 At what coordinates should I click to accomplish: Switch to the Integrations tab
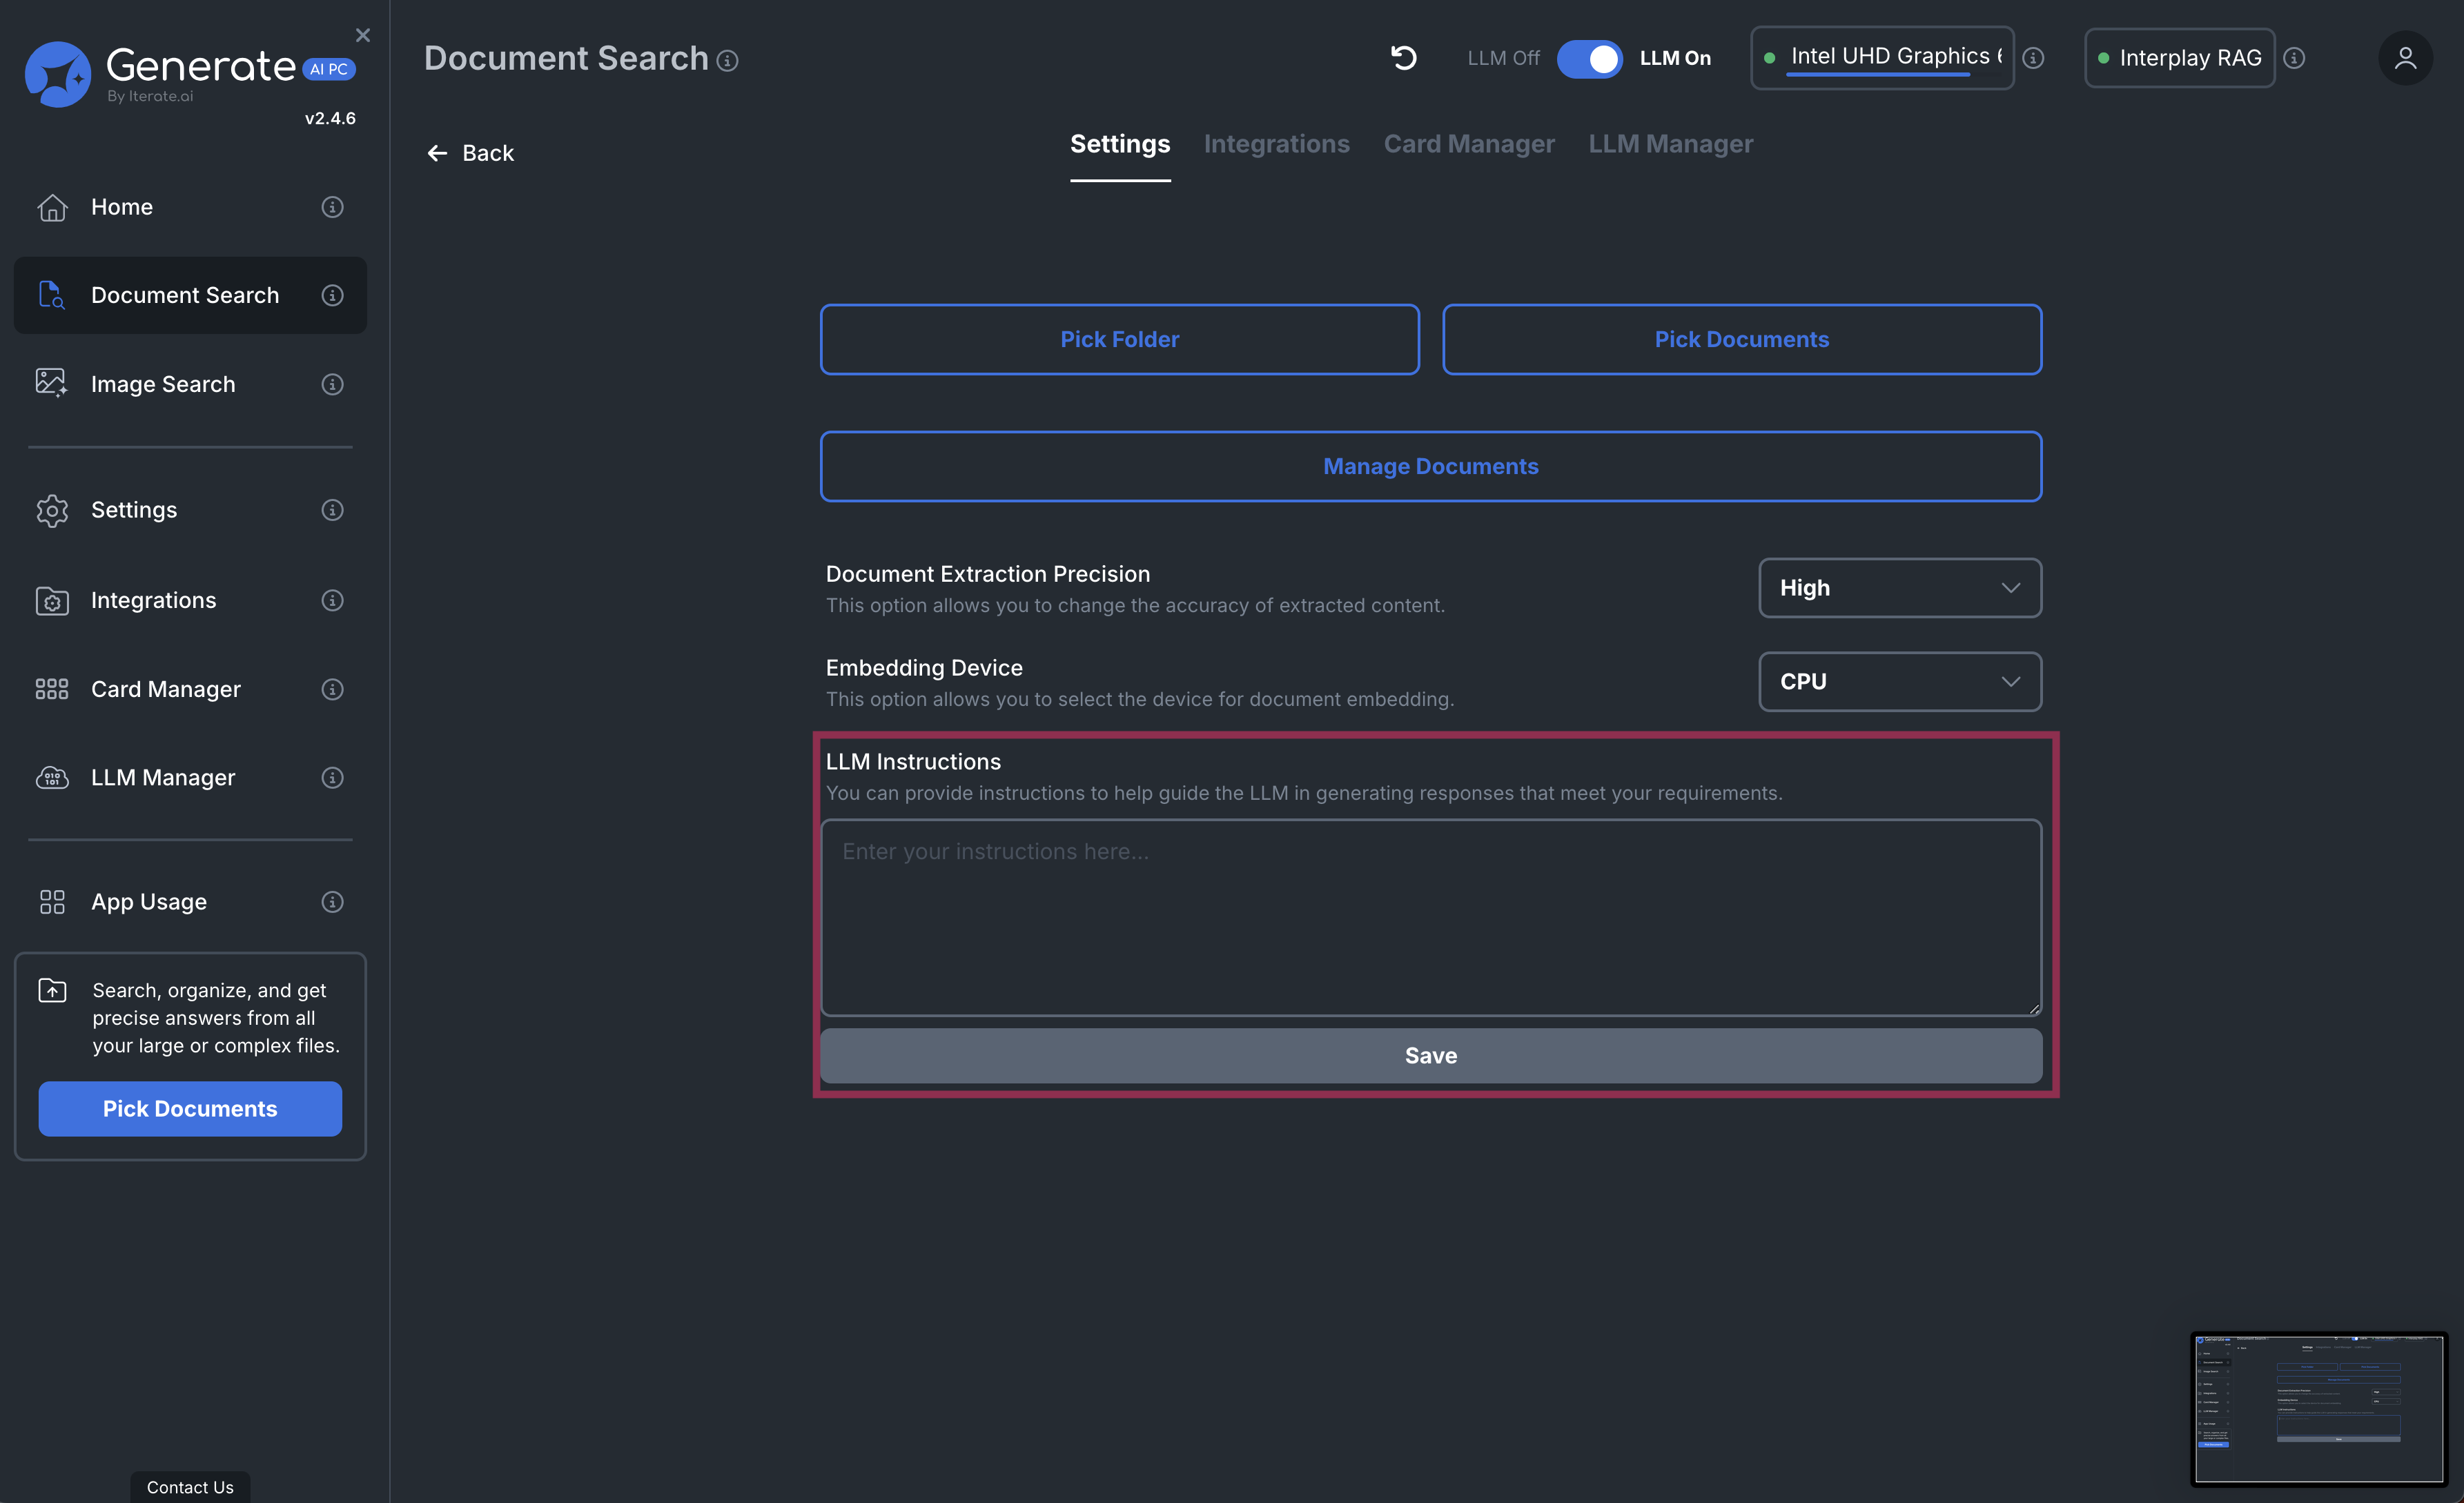click(x=1276, y=144)
